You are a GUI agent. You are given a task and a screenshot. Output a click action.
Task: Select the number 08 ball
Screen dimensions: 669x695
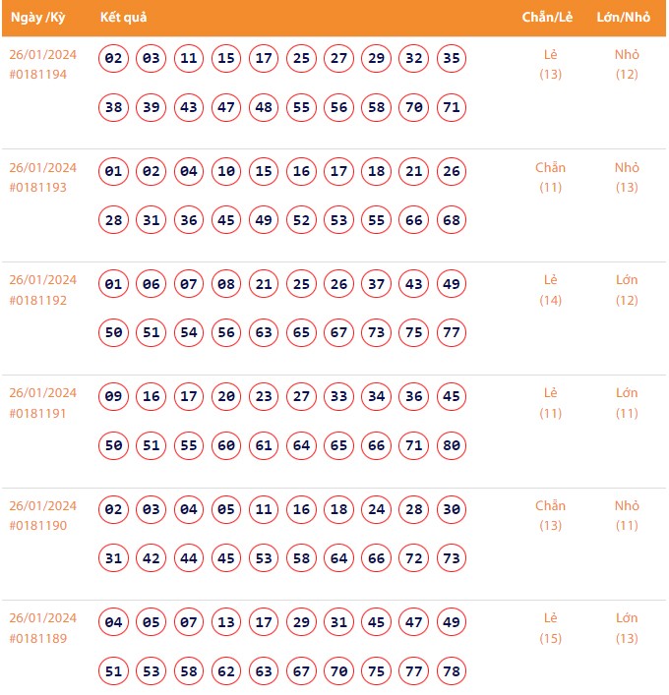click(226, 285)
